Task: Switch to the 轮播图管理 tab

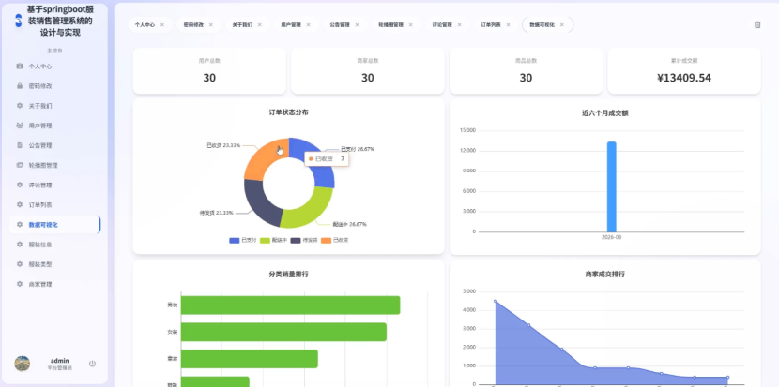Action: pyautogui.click(x=390, y=24)
